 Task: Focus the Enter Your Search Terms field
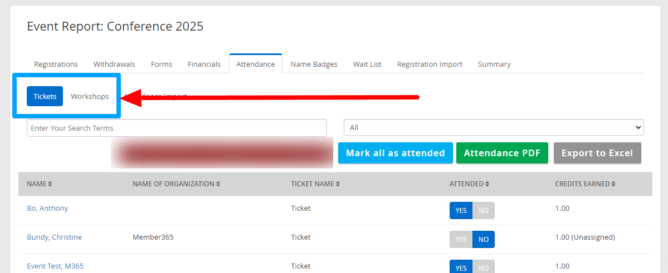[177, 128]
